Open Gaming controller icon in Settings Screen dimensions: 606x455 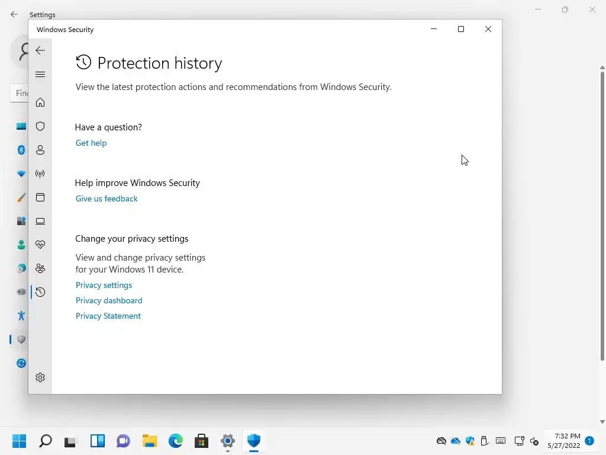coord(21,291)
